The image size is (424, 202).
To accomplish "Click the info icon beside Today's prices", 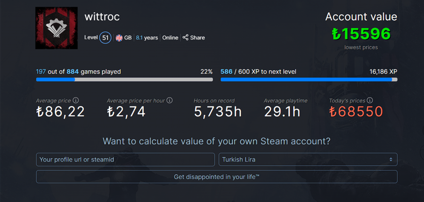I will point(370,101).
